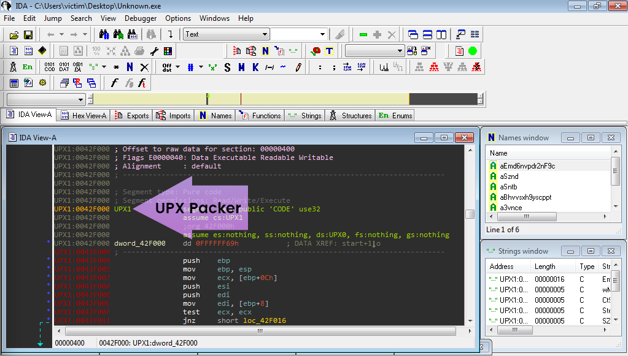Viewport: 628px width, 356px height.
Task: Click the yellow-bordered blue T icon
Action: click(330, 51)
